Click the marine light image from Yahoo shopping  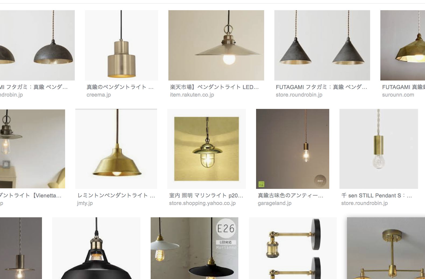coord(206,149)
